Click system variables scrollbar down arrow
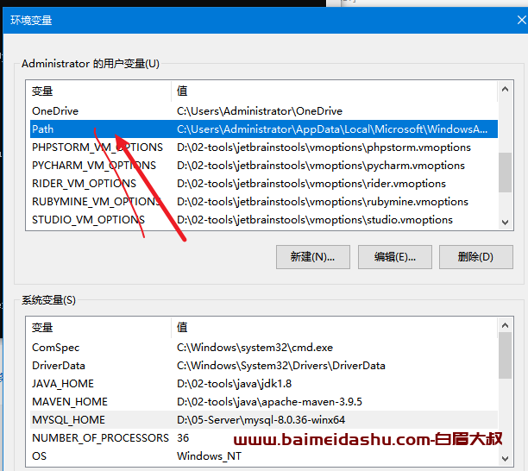The height and width of the screenshot is (471, 528). tap(505, 459)
